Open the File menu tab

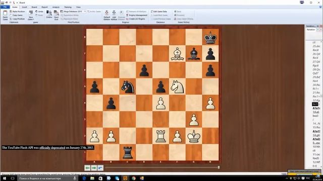tap(5, 7)
